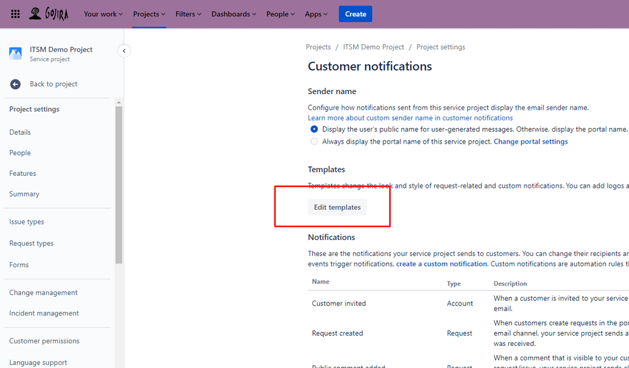Go to Projects breadcrumb
This screenshot has width=629, height=368.
[x=318, y=47]
